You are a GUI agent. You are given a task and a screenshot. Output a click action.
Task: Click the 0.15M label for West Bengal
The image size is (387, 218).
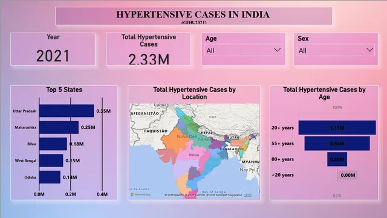(x=73, y=160)
